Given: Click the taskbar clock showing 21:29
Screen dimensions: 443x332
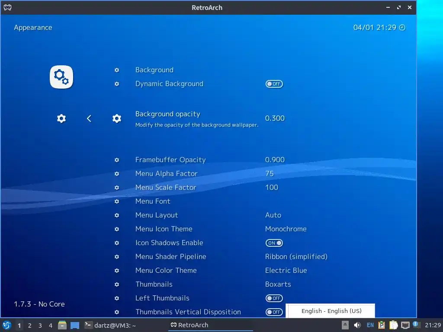Looking at the screenshot, I should coord(433,325).
